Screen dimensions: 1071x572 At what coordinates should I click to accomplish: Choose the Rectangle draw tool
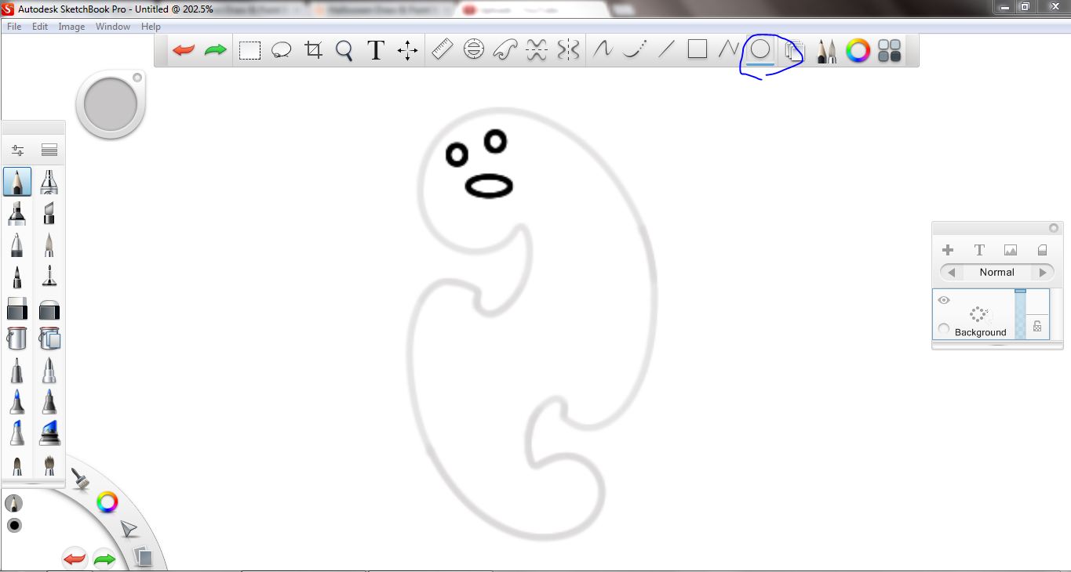tap(698, 50)
